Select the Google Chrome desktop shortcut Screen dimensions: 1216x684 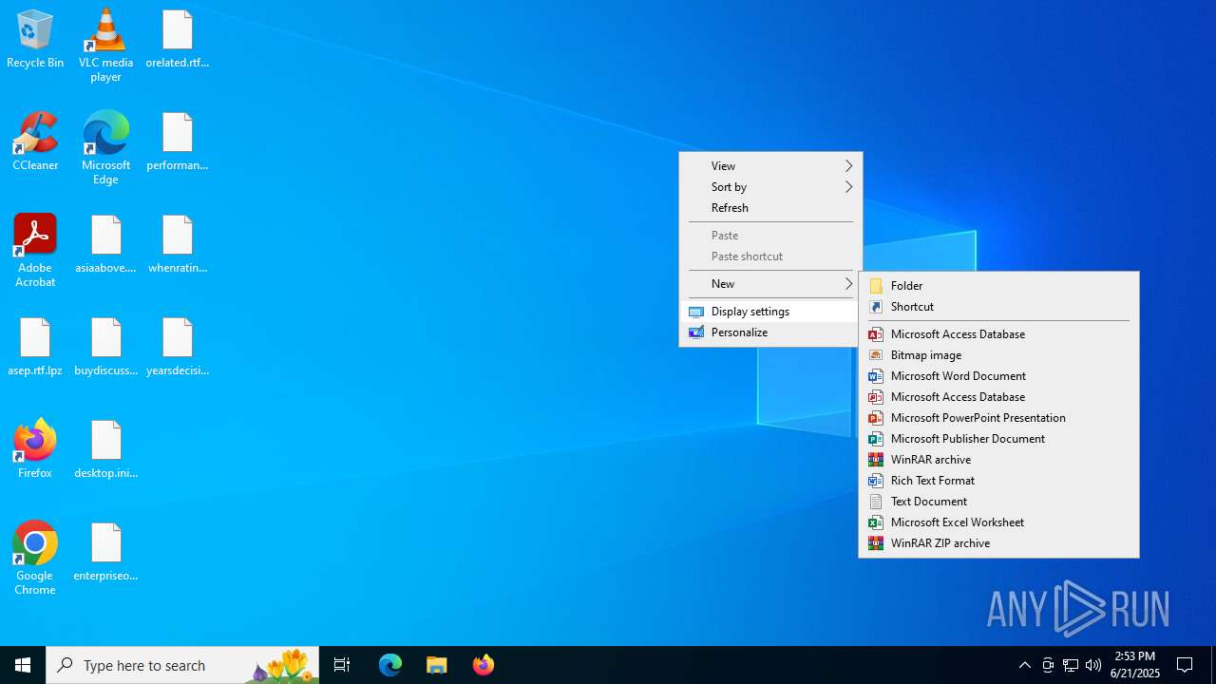pyautogui.click(x=35, y=559)
